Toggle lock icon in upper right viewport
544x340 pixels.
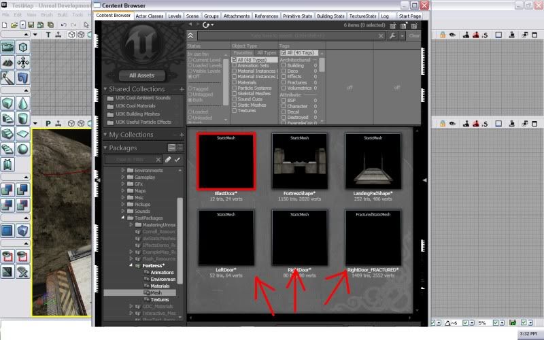443,35
